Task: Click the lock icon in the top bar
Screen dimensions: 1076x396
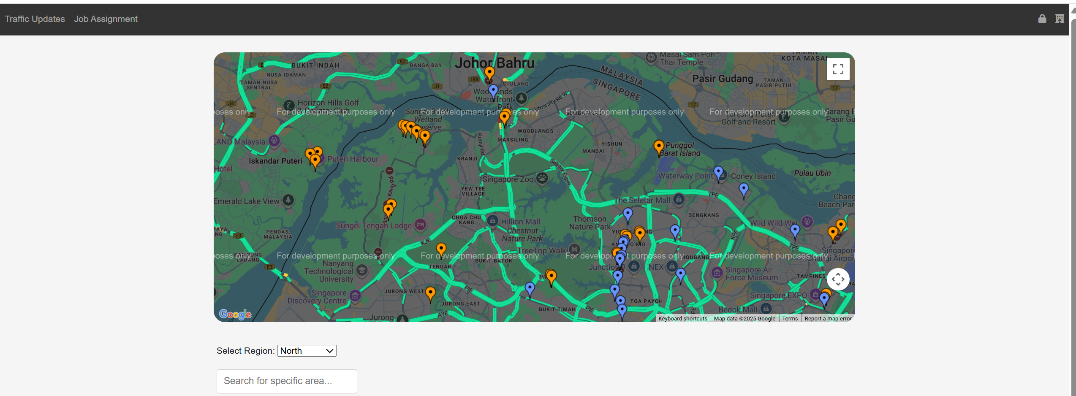Action: 1042,19
